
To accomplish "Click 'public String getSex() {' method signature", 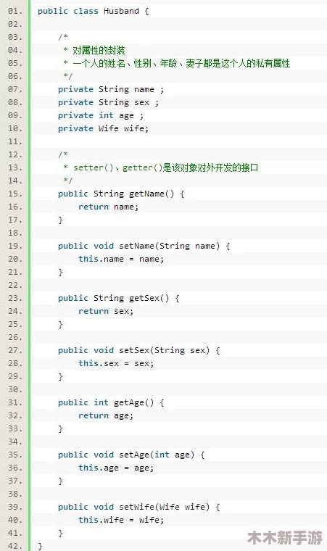I will click(119, 299).
